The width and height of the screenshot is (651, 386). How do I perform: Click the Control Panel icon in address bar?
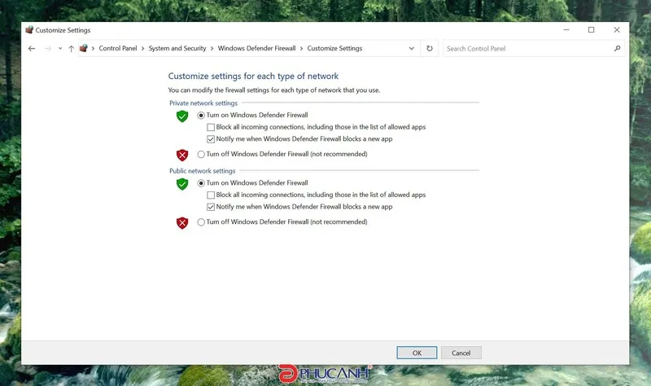pos(84,48)
